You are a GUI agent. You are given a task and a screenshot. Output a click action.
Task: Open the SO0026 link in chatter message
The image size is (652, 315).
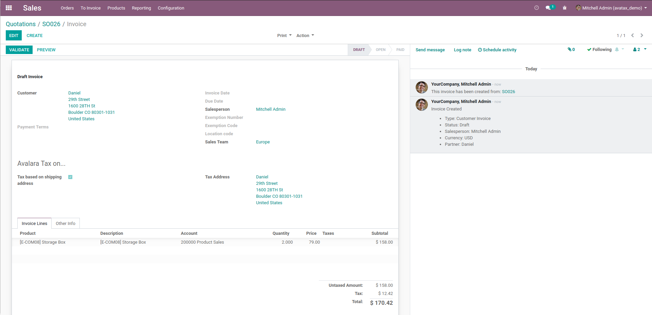click(x=508, y=92)
